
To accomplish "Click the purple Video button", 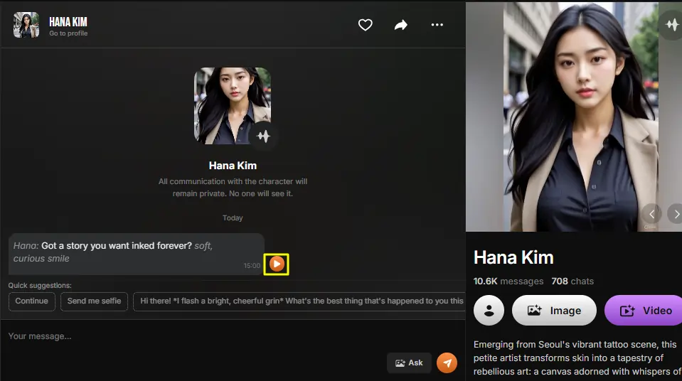I will tap(644, 311).
